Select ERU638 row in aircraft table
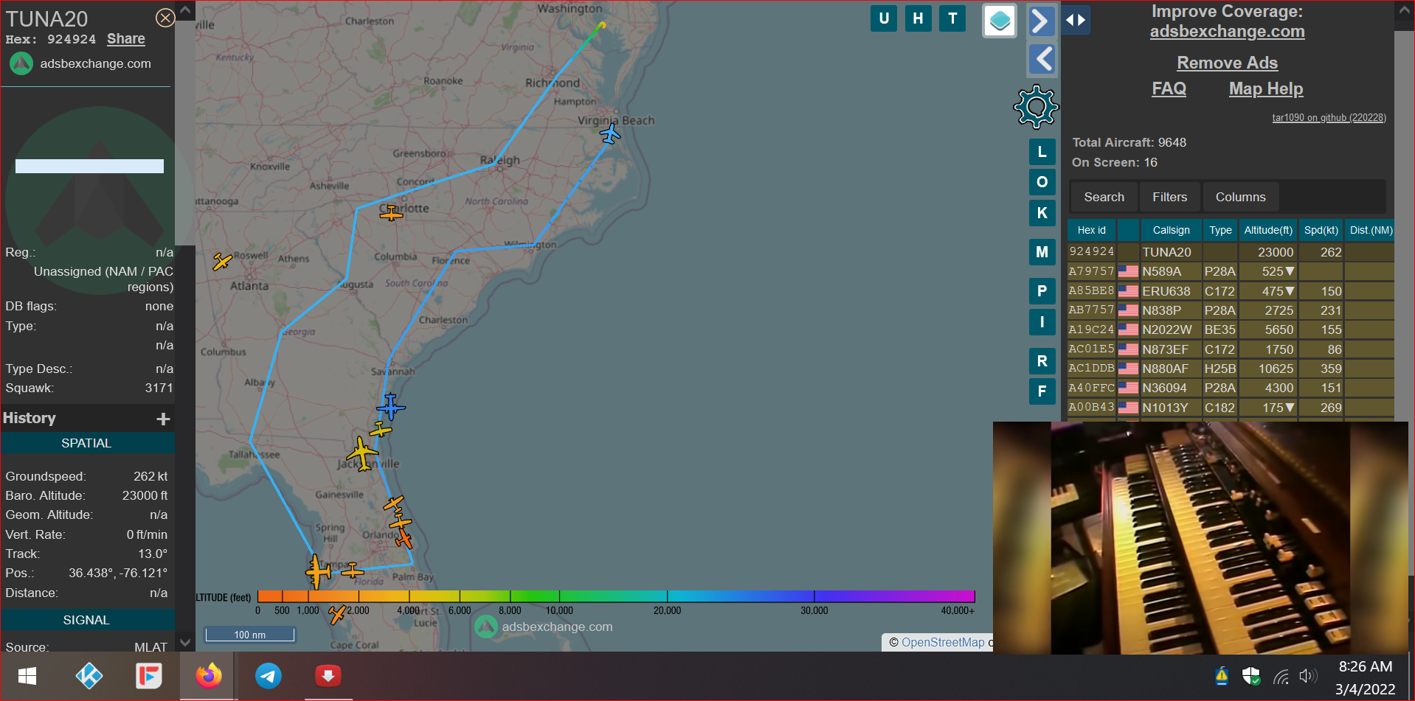The width and height of the screenshot is (1415, 701). (1231, 291)
